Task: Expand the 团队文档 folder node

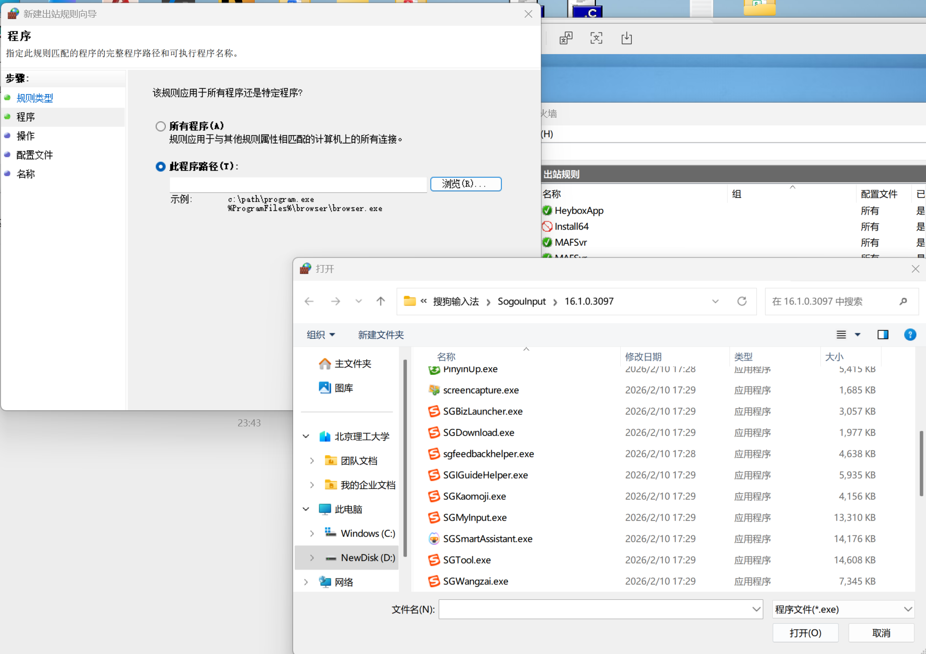Action: point(312,461)
